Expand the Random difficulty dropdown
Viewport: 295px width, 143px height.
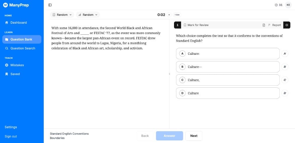click(x=88, y=15)
